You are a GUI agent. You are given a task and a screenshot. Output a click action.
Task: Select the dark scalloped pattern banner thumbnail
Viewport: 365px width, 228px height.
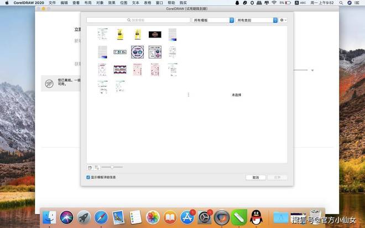(120, 70)
